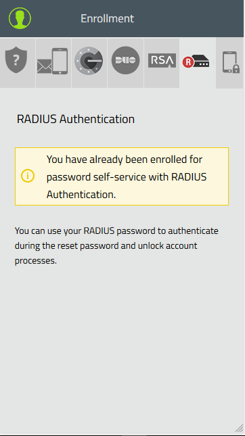Click the resize grip in the corner
The width and height of the screenshot is (245, 436).
click(x=239, y=429)
